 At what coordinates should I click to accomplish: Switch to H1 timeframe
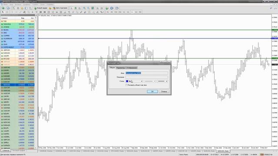click(x=124, y=12)
